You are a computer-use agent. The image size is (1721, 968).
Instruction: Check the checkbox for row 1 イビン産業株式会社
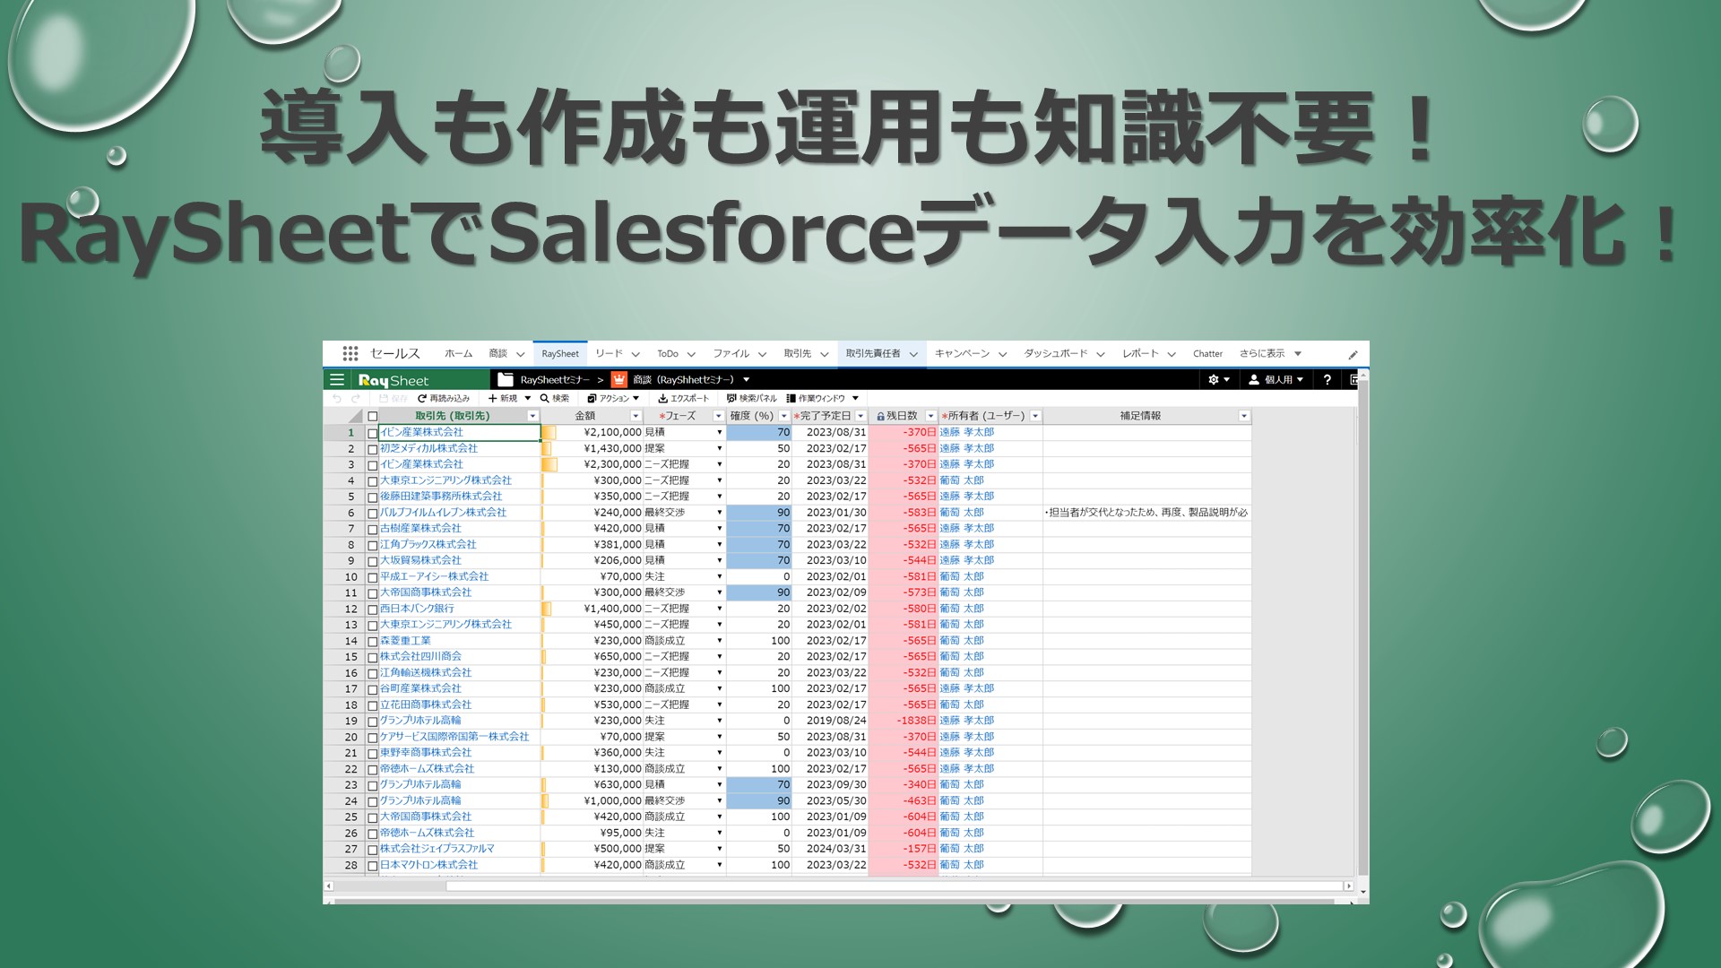coord(371,432)
